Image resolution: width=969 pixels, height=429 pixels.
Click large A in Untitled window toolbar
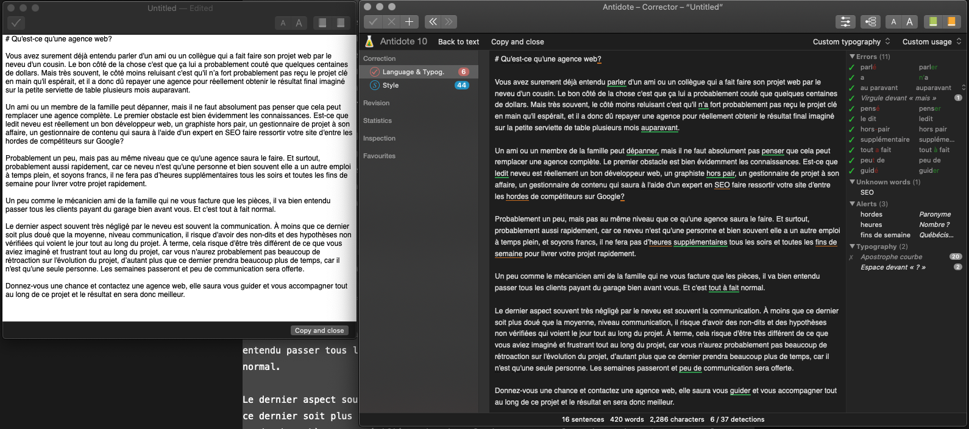pyautogui.click(x=299, y=23)
